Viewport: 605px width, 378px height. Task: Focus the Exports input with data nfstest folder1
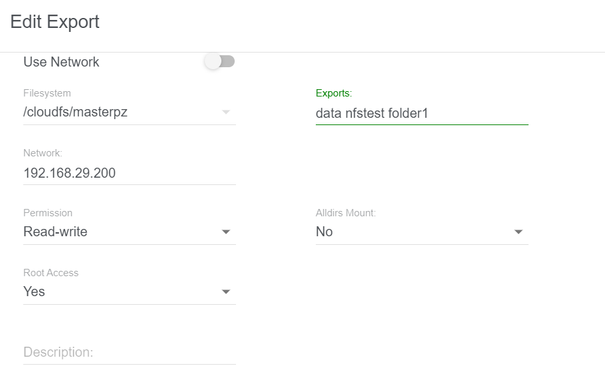coord(422,113)
